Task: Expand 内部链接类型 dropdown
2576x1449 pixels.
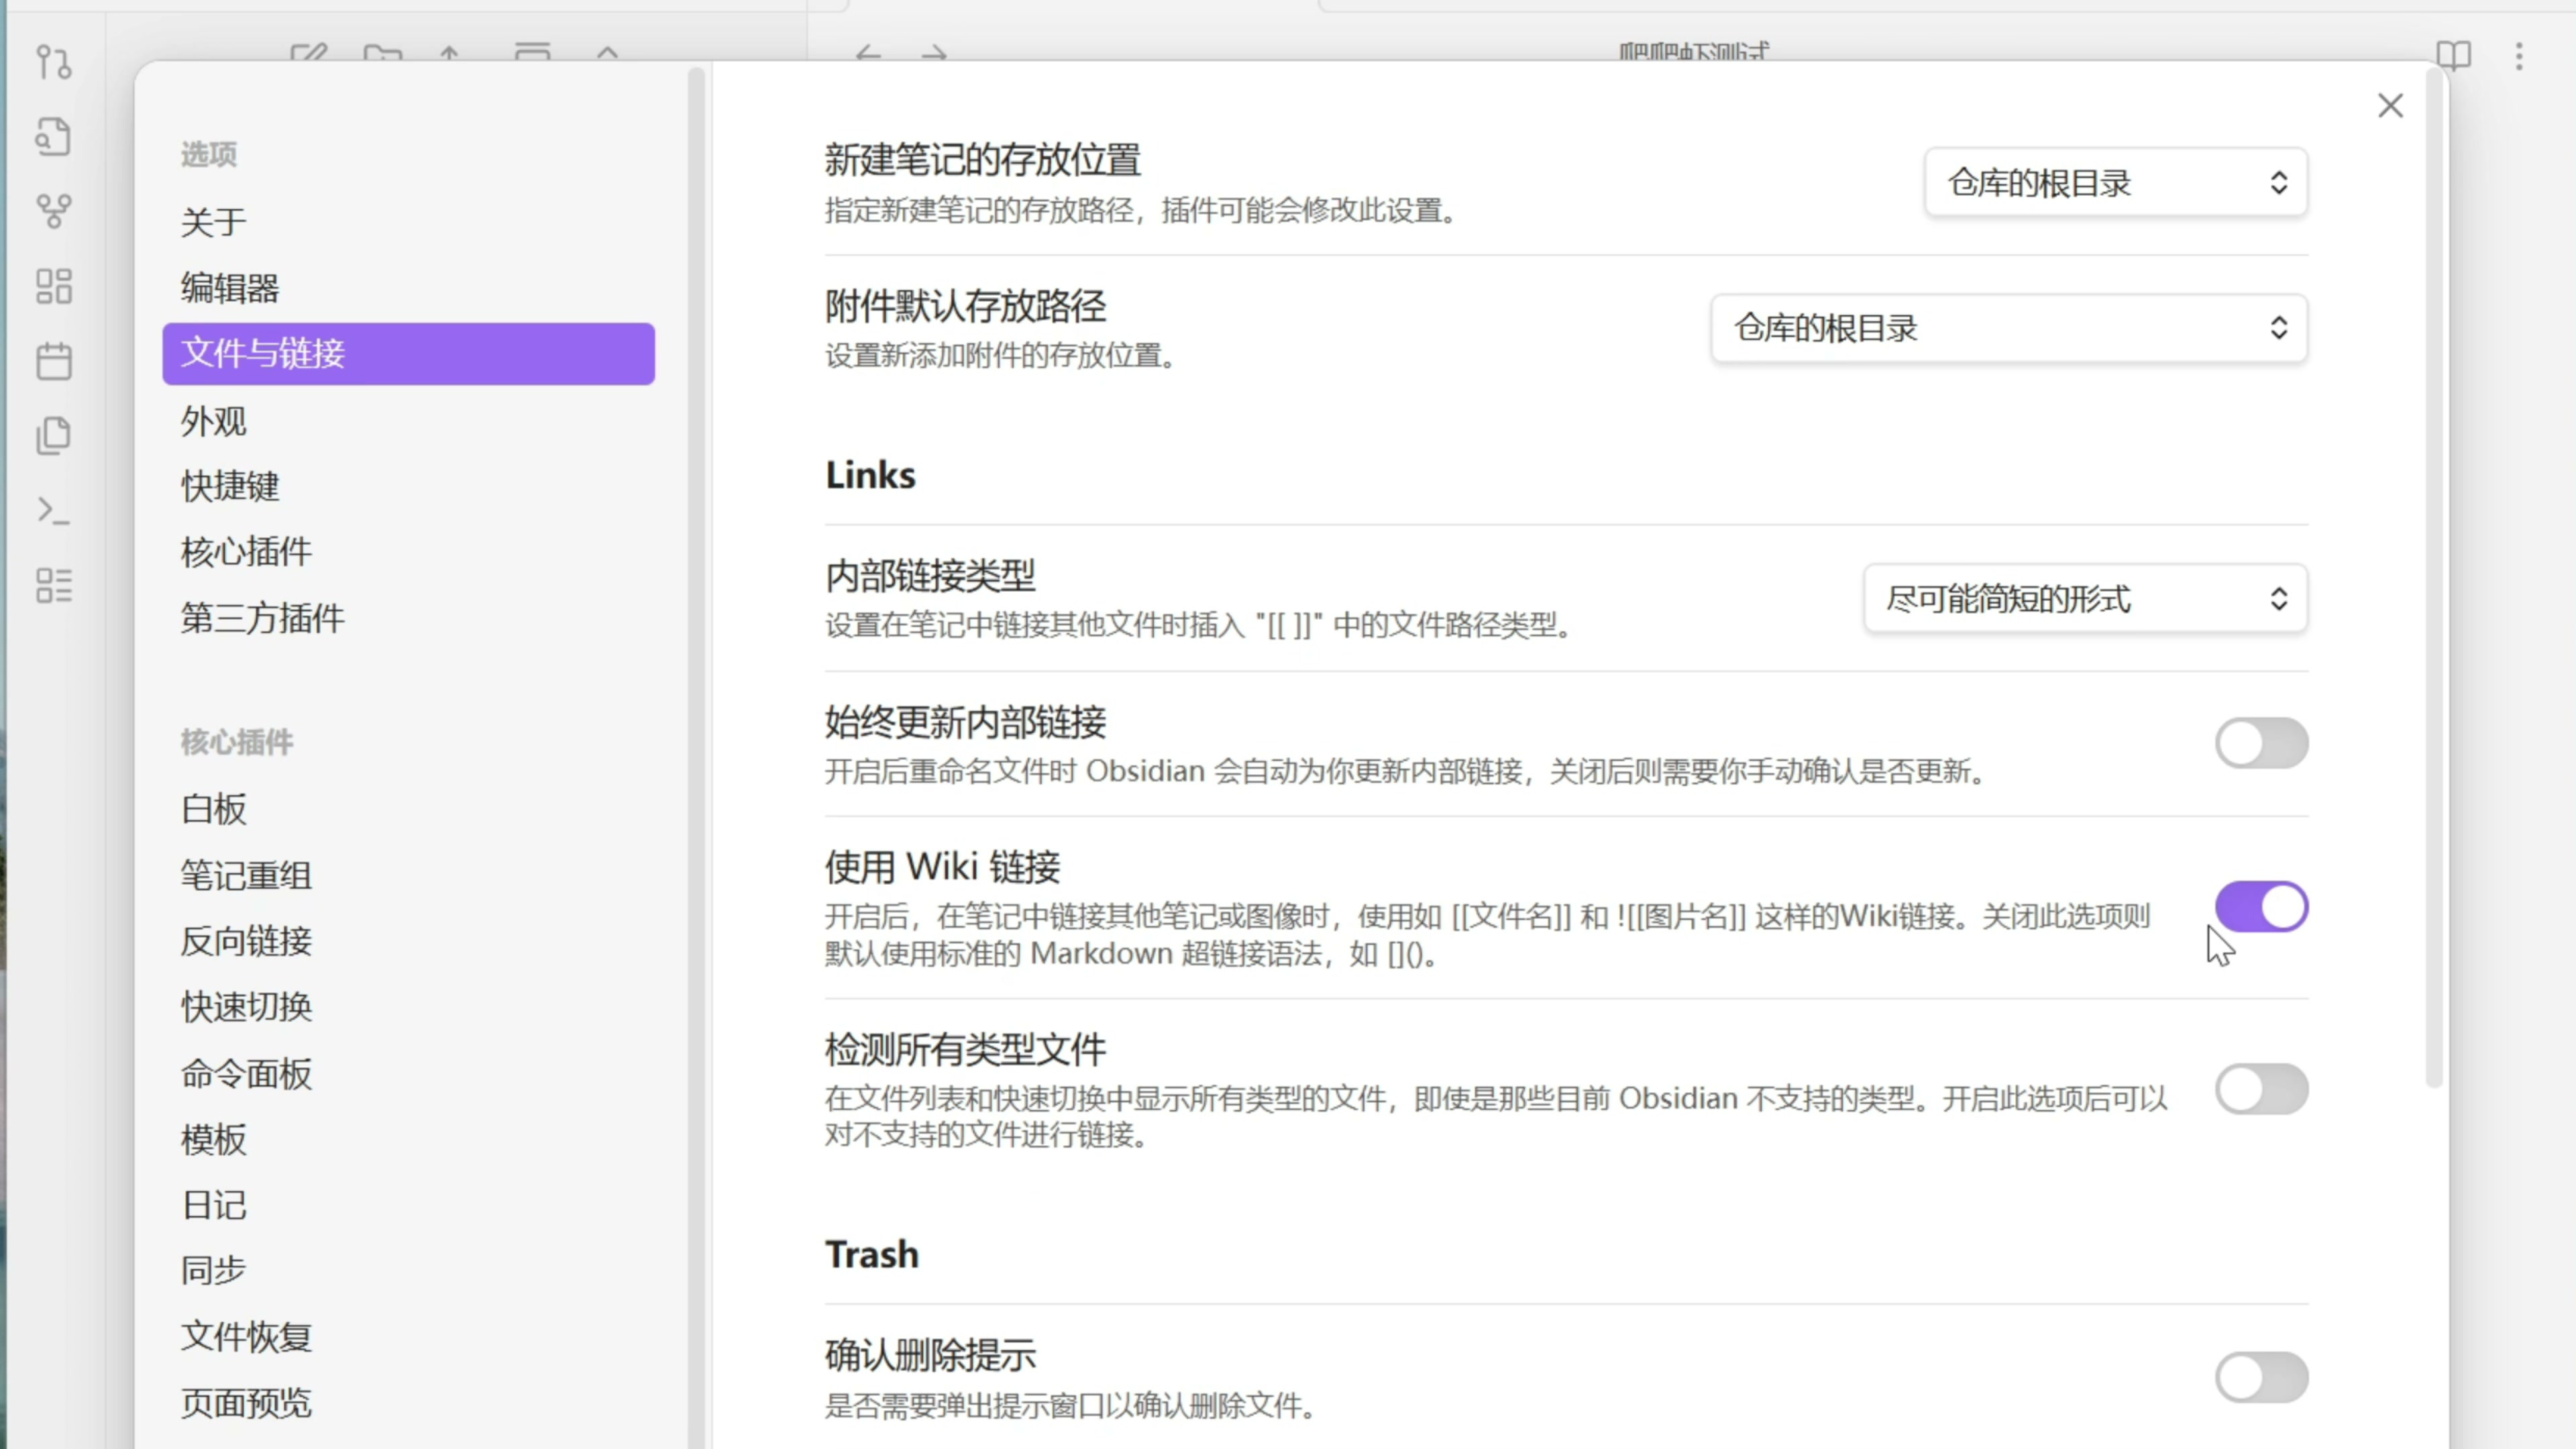Action: click(2085, 599)
